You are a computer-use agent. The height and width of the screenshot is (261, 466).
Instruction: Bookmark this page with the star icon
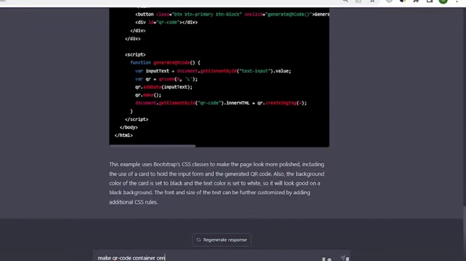(372, 1)
